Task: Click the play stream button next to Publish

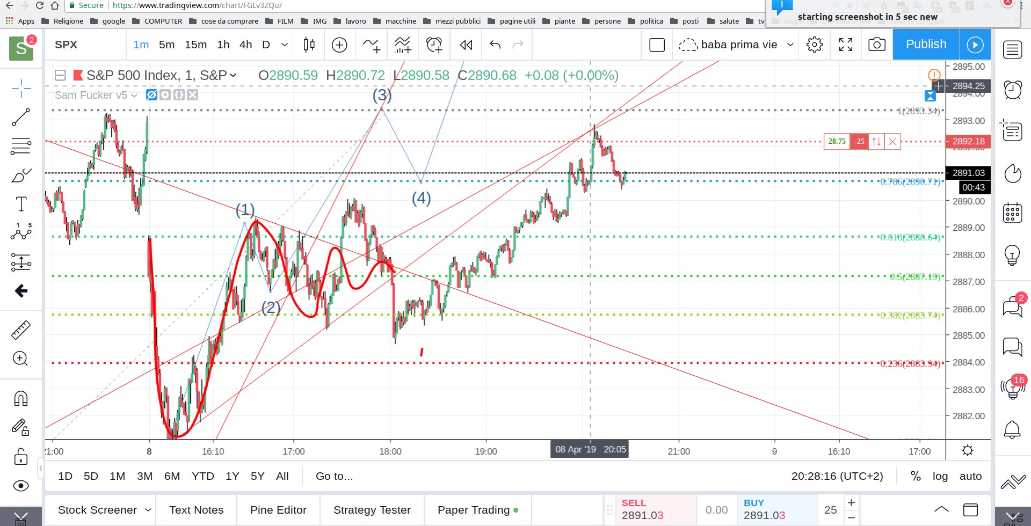Action: tap(975, 45)
